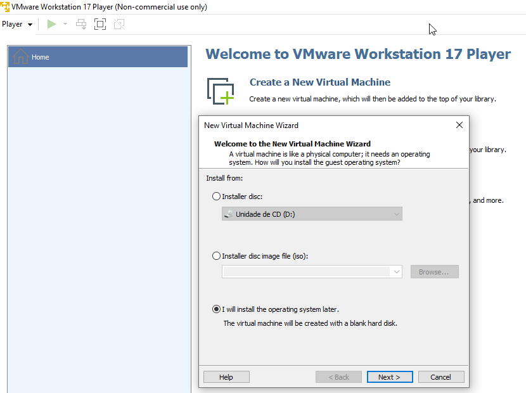
Task: Open Create a New Virtual Machine link
Action: [x=319, y=82]
